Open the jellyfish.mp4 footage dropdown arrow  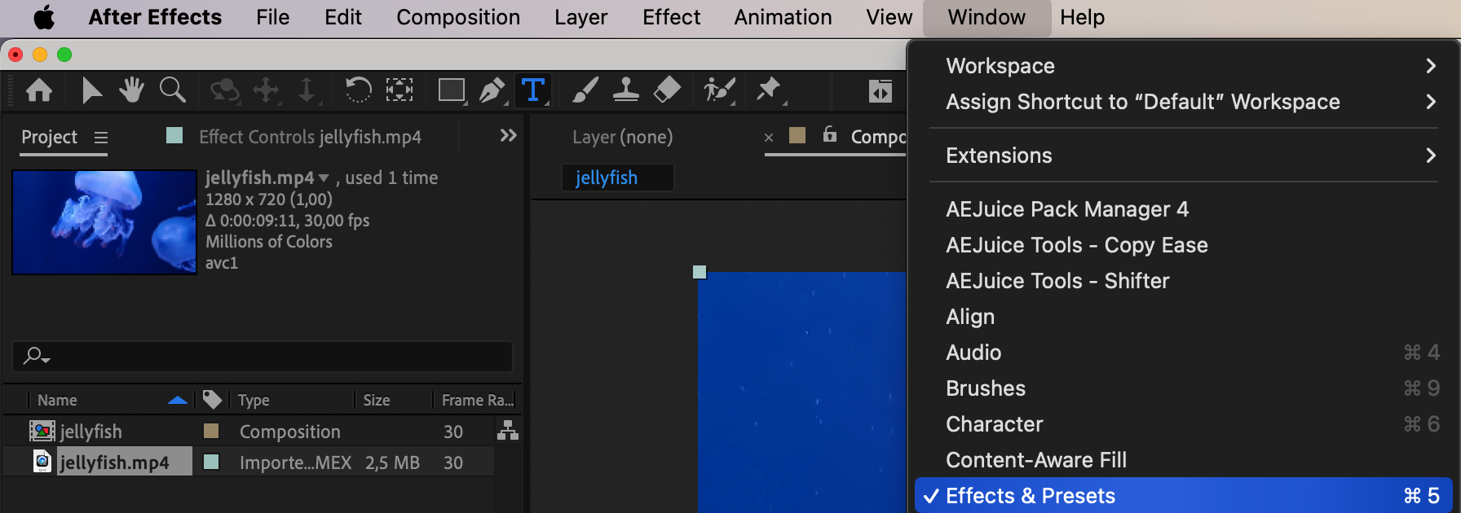[324, 178]
